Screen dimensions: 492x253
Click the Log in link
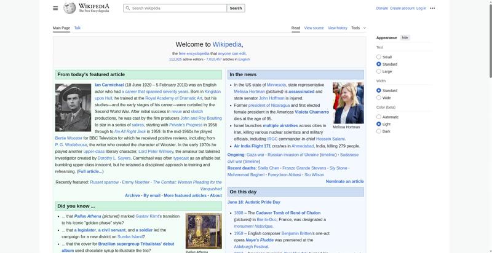click(x=421, y=8)
